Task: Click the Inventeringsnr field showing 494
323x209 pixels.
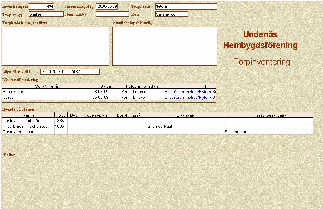Action: click(x=41, y=6)
